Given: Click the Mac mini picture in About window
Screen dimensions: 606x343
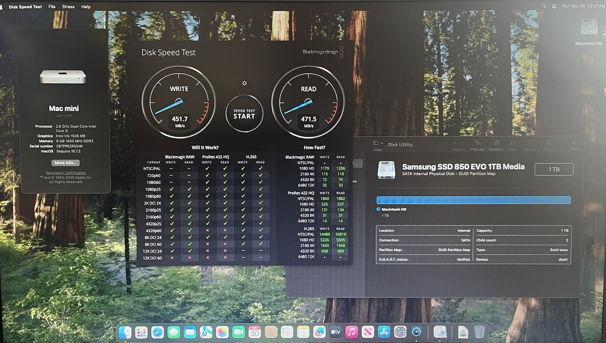Looking at the screenshot, I should tap(63, 76).
